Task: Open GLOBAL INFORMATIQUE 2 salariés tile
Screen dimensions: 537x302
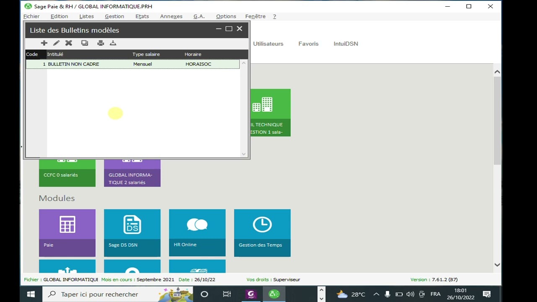Action: click(132, 173)
